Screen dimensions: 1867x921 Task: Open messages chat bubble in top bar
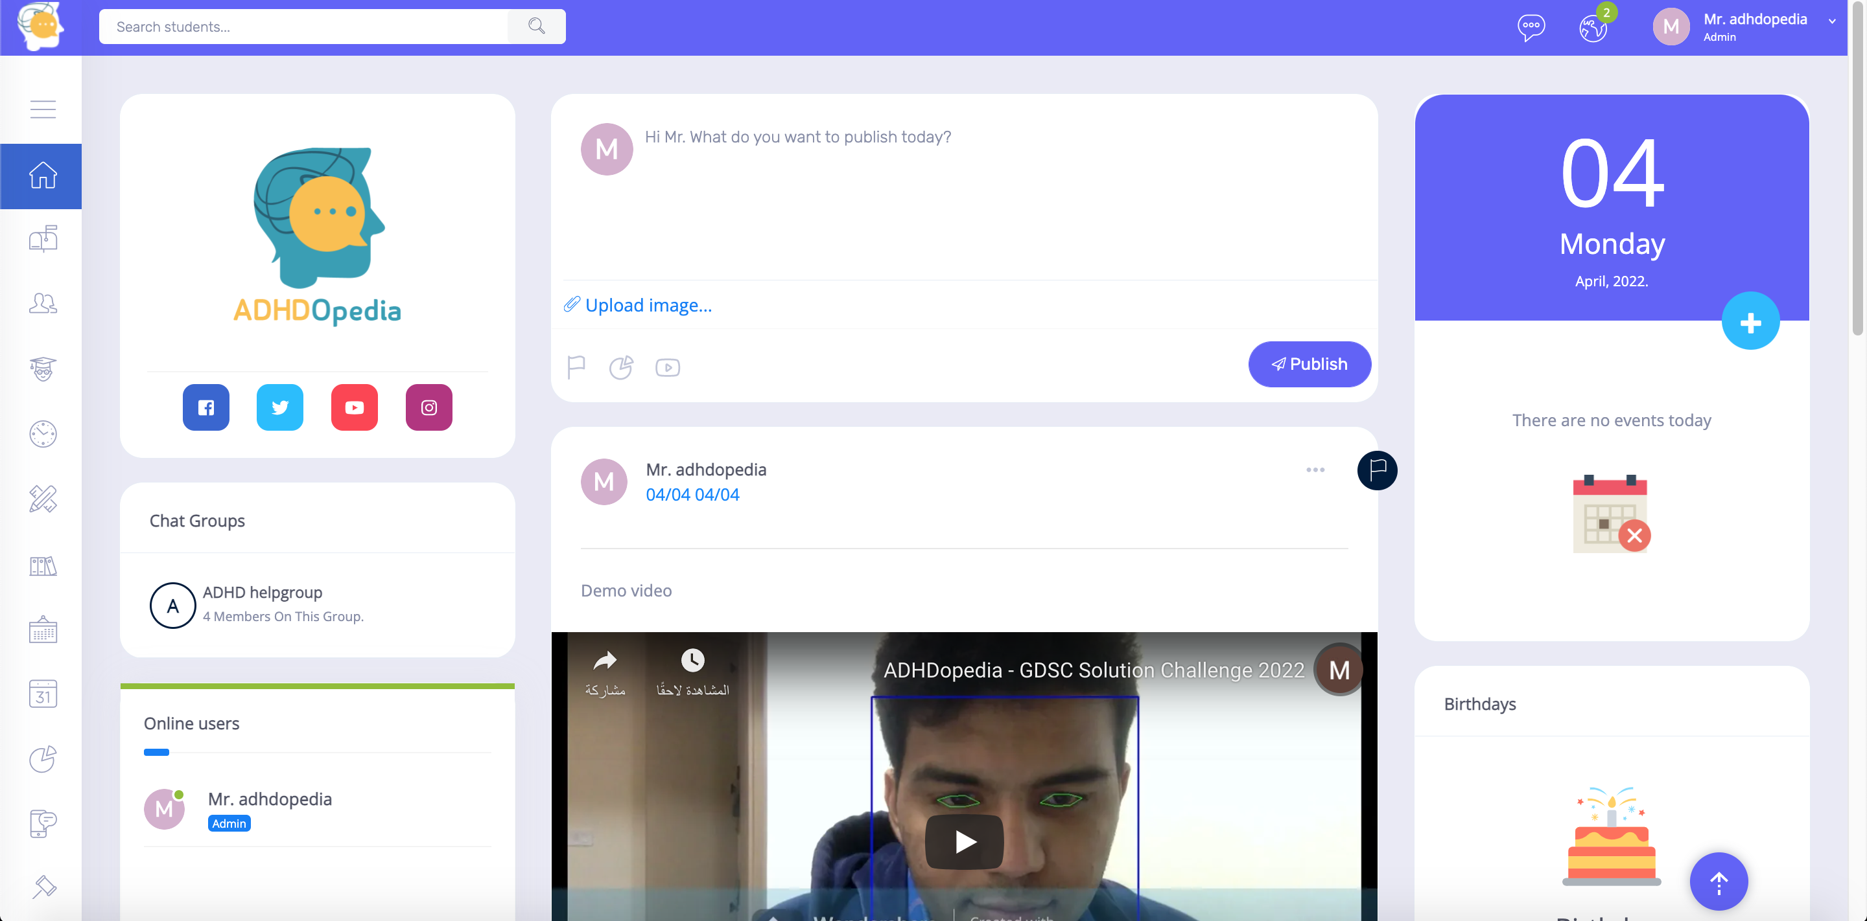click(x=1531, y=27)
